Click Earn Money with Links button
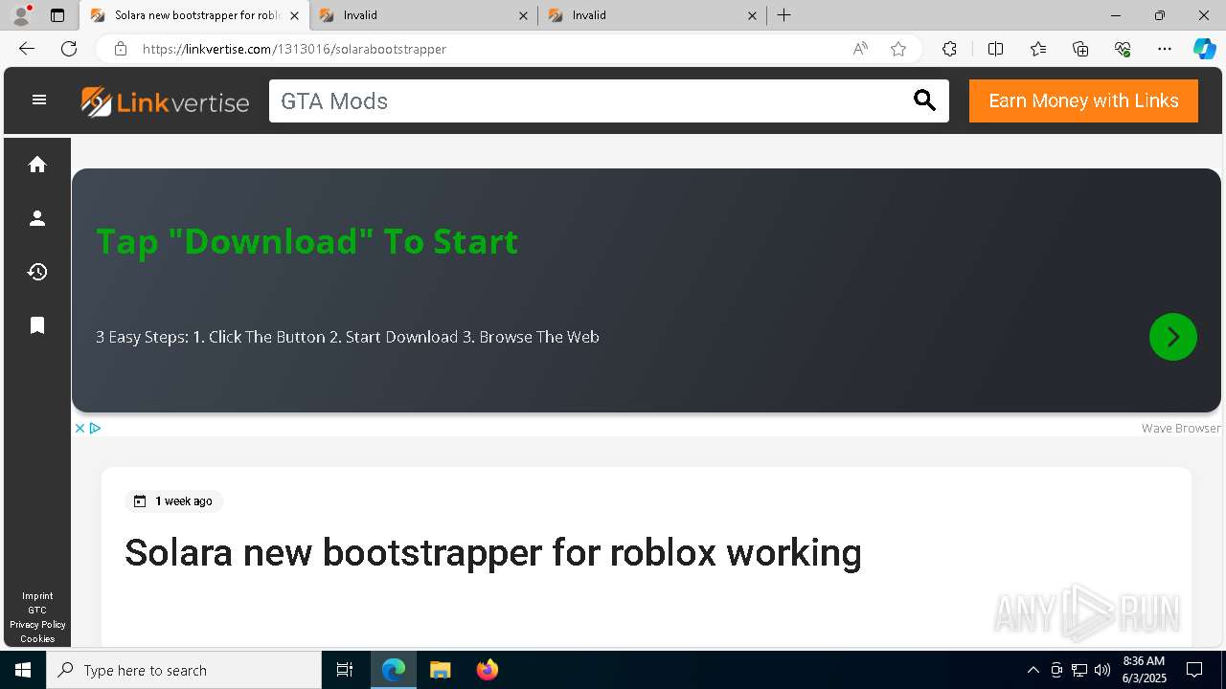The image size is (1226, 689). point(1083,100)
